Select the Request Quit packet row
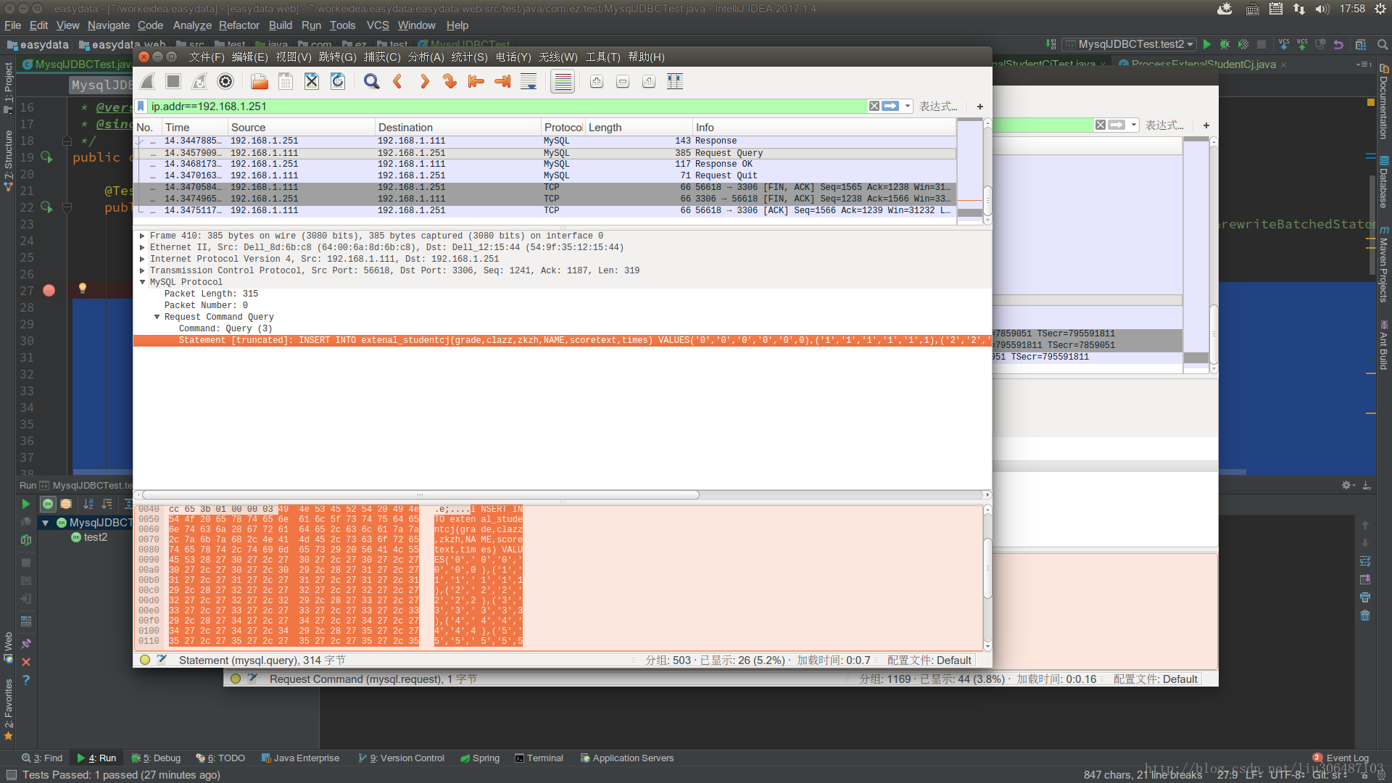 point(546,175)
